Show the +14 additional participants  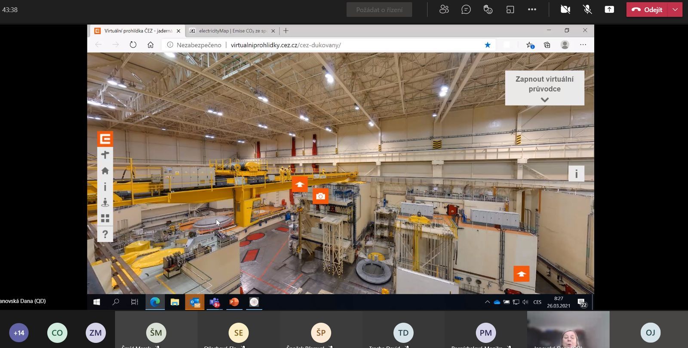(x=19, y=333)
